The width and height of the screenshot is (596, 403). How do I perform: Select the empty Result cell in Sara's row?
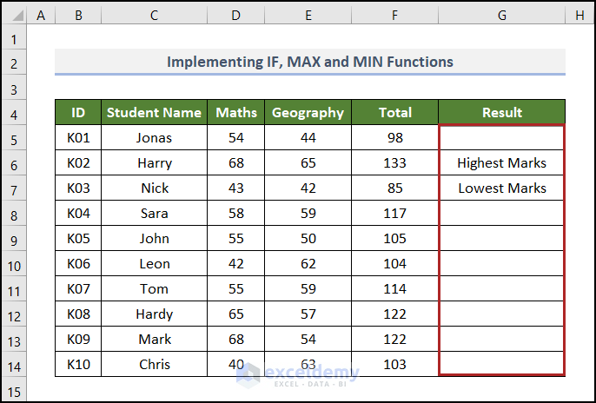[502, 213]
